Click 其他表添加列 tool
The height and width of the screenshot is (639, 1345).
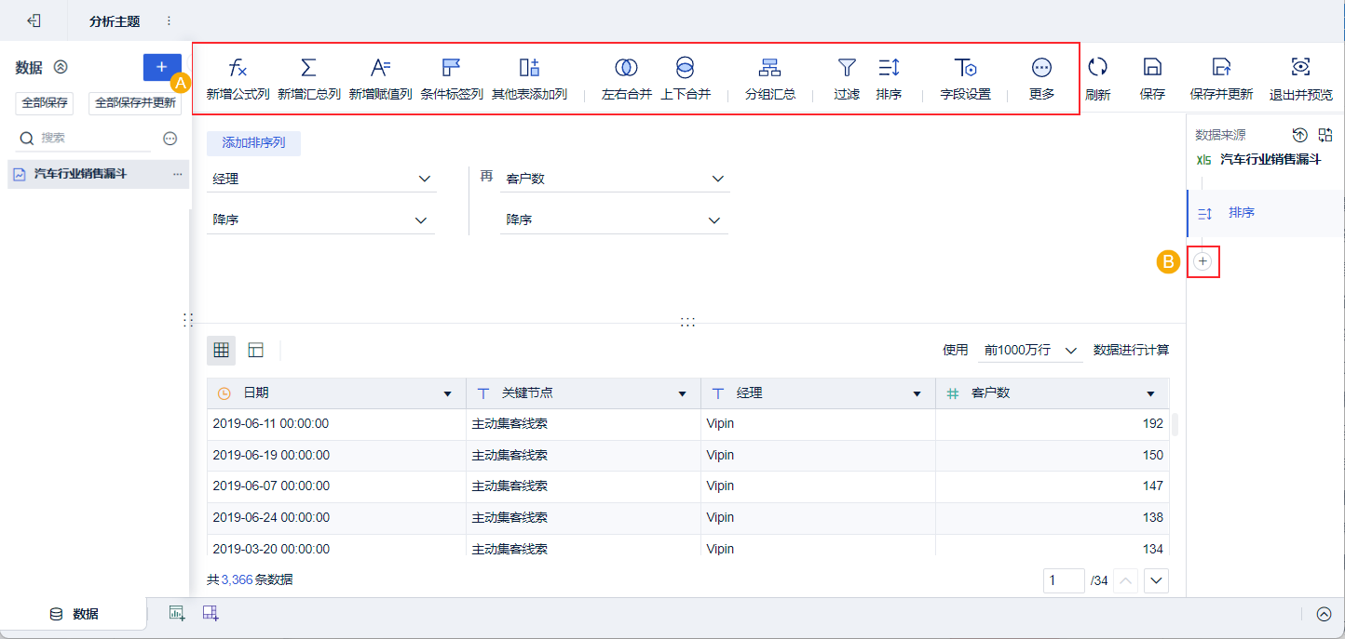529,78
